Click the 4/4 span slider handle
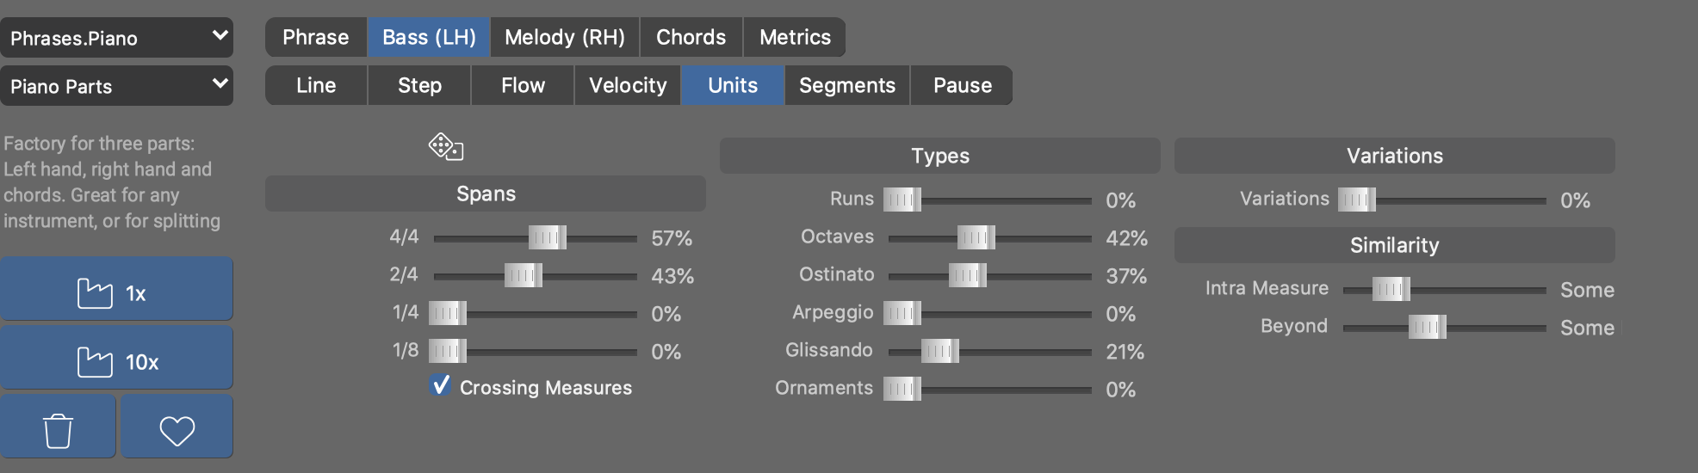 click(x=548, y=237)
